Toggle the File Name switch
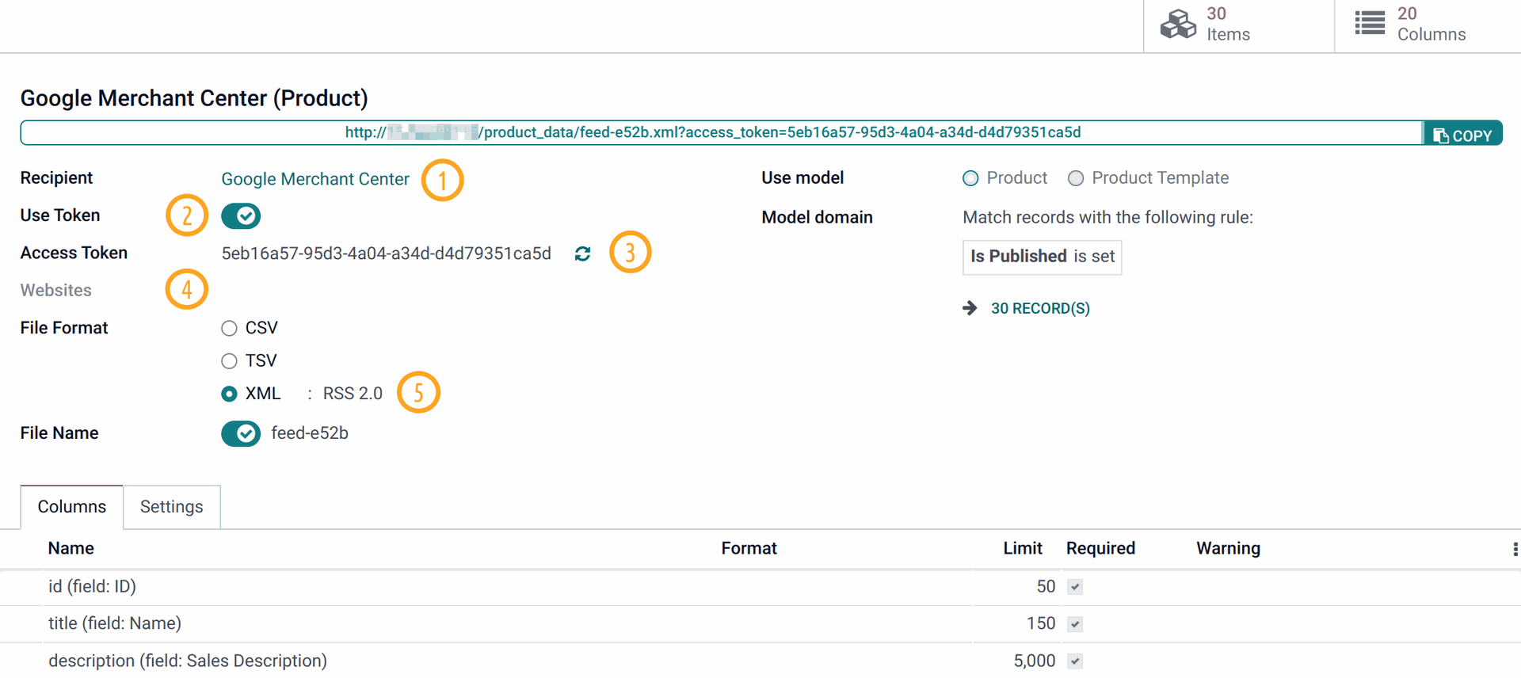The width and height of the screenshot is (1521, 678). 241,433
